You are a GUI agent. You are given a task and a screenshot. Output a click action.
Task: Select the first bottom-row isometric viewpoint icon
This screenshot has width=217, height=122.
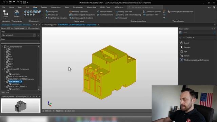25,15
